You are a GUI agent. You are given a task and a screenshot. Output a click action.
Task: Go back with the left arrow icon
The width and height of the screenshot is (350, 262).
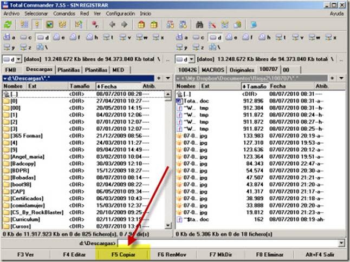click(x=112, y=24)
